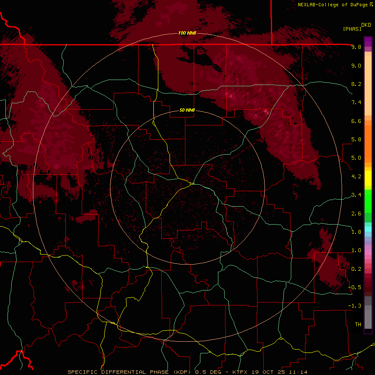Pick the purple segment atop the color bar
Viewport: 375px width, 375px height.
coord(368,42)
